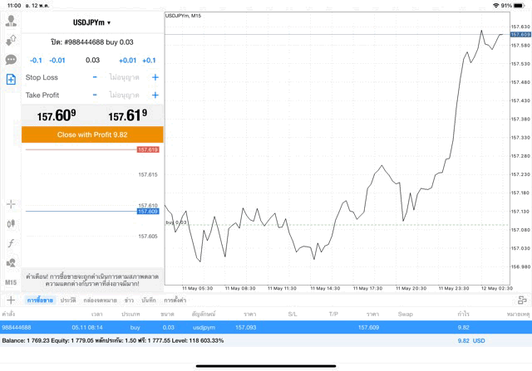Open the indicators function icon
Viewport: 532px width, 371px height.
11,243
